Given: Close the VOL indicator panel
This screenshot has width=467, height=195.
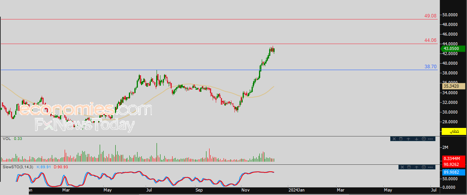Looking at the screenshot, I should click(x=394, y=139).
